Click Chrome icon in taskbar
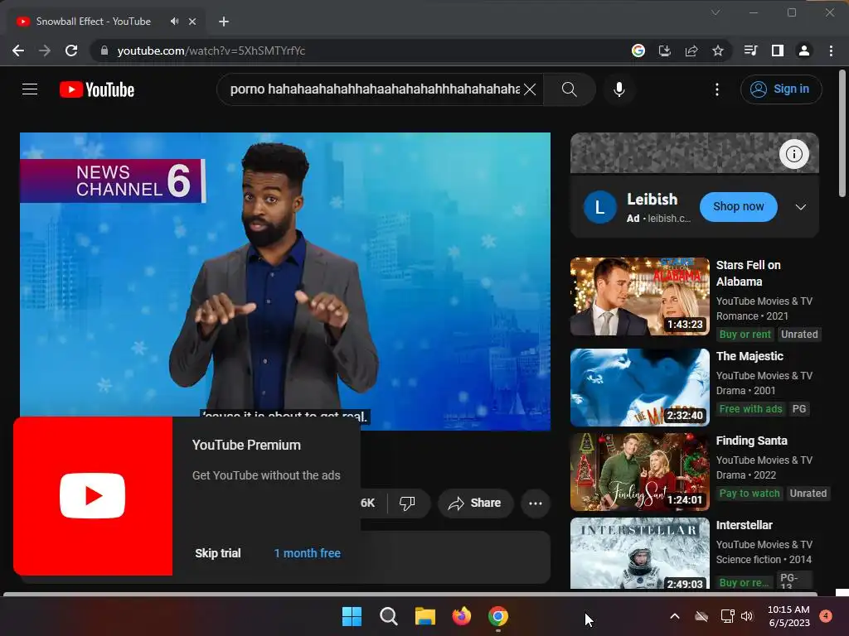 (498, 616)
